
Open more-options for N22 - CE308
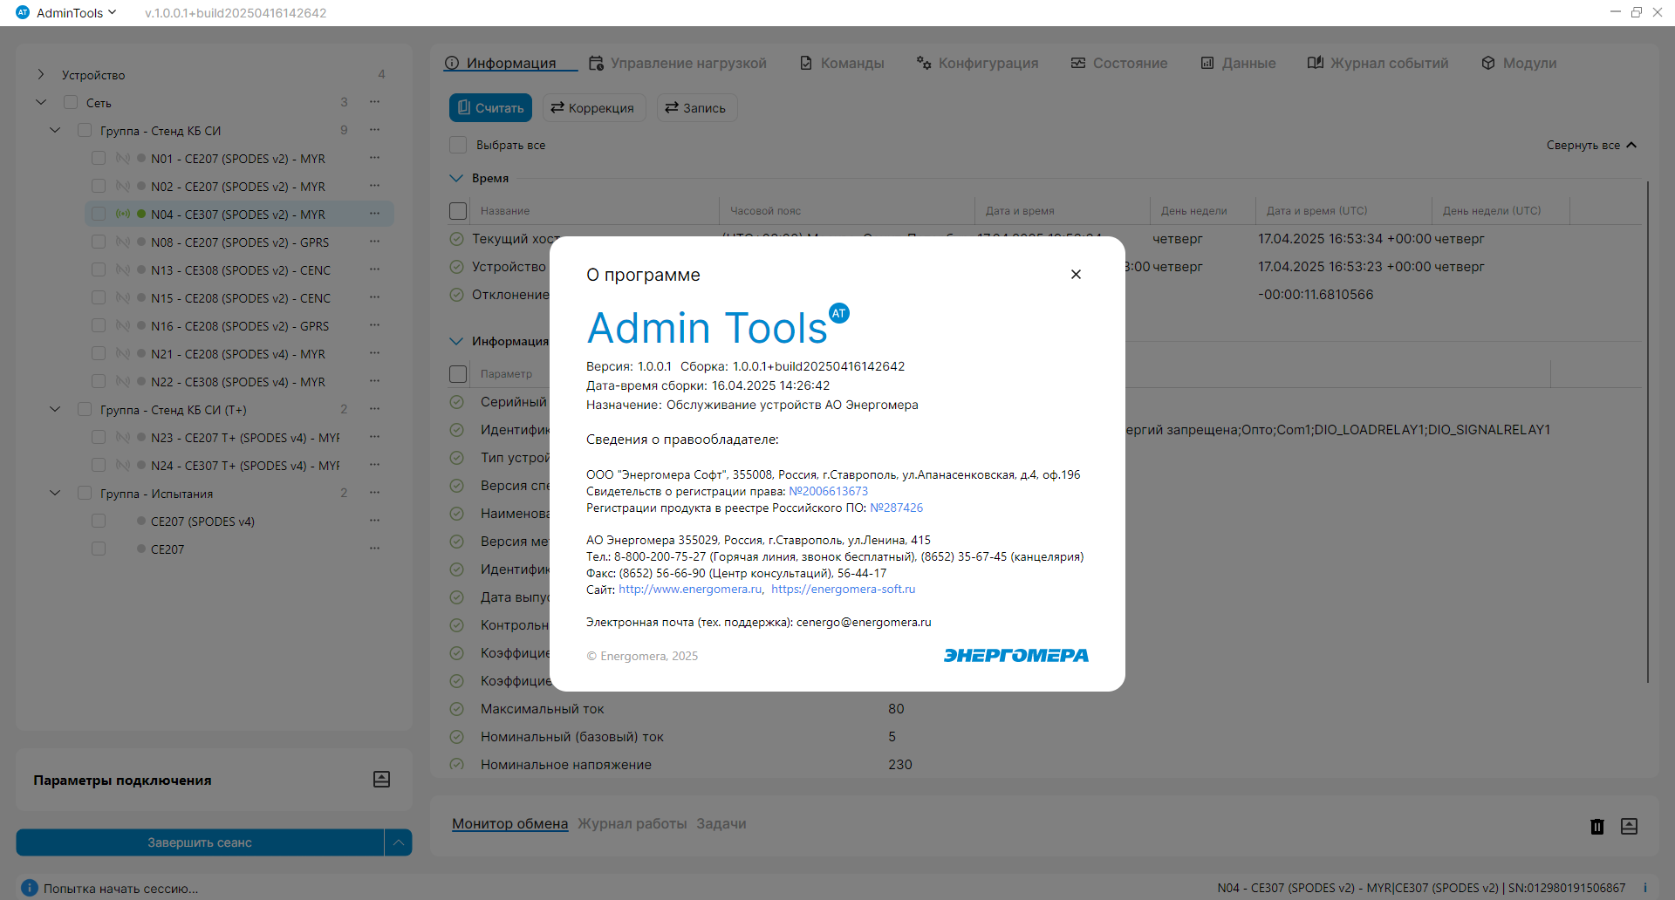[374, 381]
